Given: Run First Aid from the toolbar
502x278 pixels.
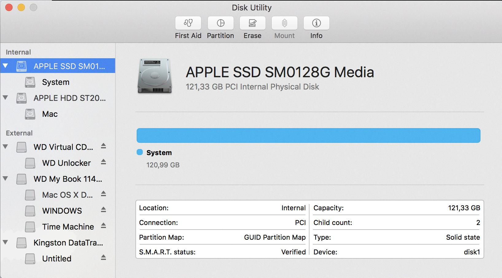Looking at the screenshot, I should pos(188,23).
